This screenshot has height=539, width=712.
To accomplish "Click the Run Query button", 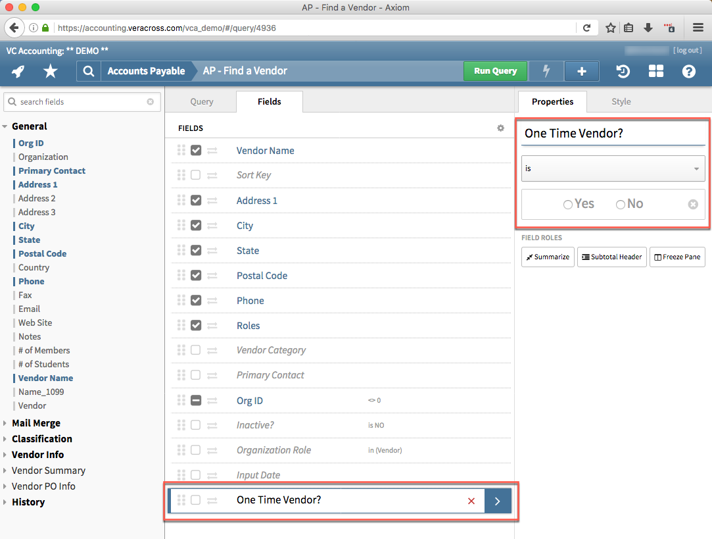I will tap(495, 71).
